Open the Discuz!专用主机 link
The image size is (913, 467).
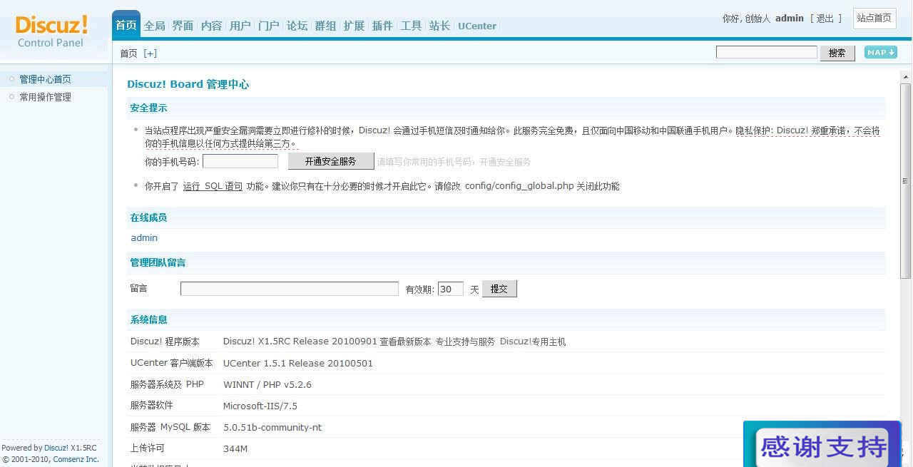[x=533, y=342]
